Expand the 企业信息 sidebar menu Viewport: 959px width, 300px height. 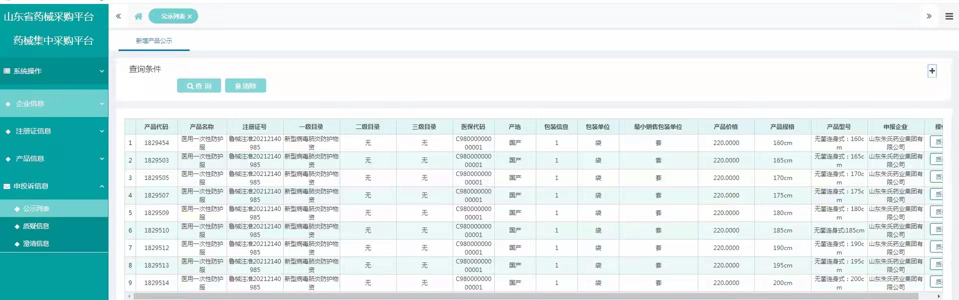point(54,103)
